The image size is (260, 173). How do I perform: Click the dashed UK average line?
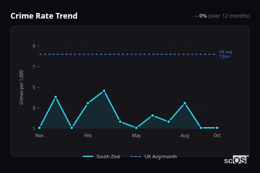pos(127,54)
